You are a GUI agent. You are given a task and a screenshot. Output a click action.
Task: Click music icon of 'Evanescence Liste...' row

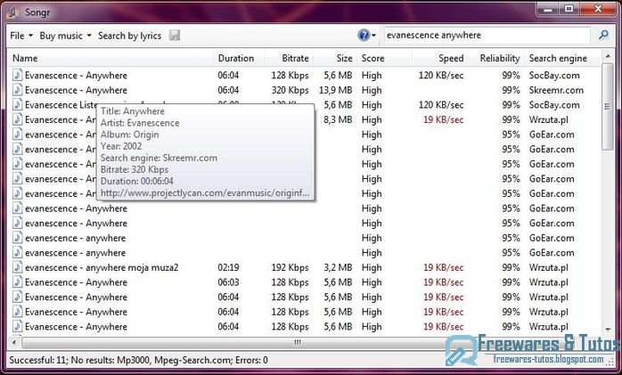[x=17, y=104]
